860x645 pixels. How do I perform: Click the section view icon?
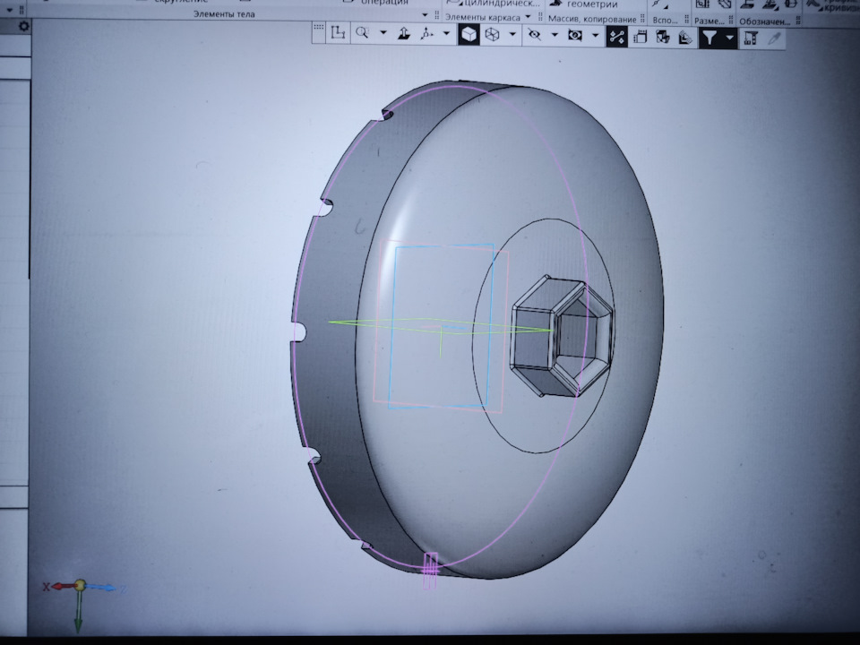tap(662, 37)
